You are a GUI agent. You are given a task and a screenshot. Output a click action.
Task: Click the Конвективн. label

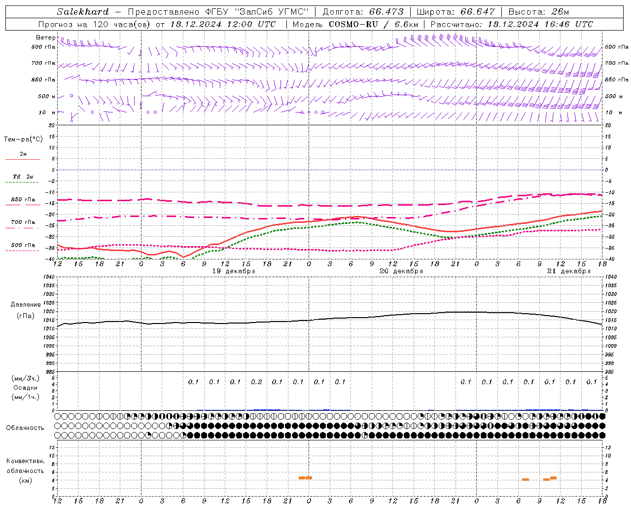coord(25,461)
